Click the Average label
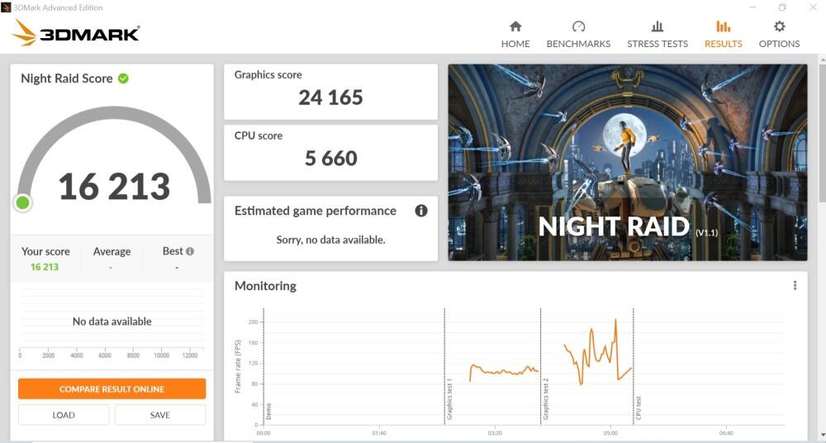826x443 pixels. click(x=112, y=251)
